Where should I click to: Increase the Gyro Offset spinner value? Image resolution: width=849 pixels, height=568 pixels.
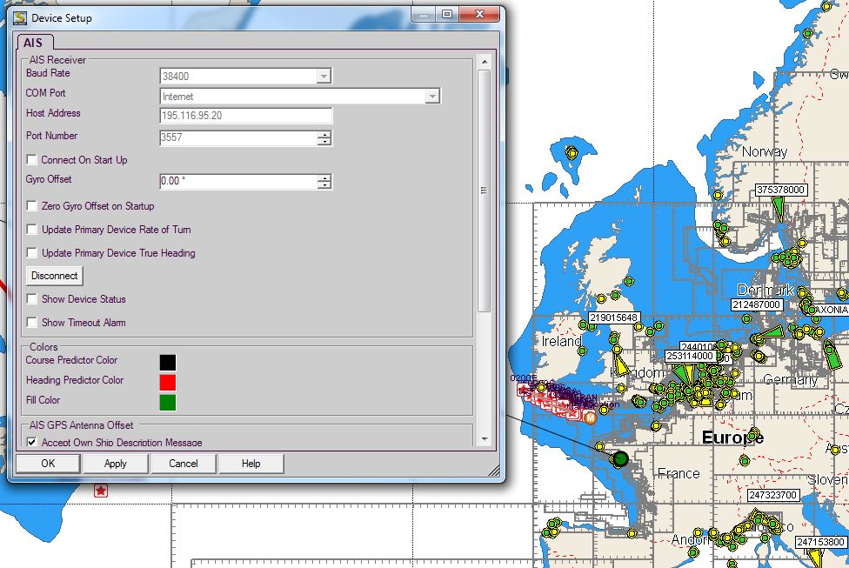pos(324,178)
